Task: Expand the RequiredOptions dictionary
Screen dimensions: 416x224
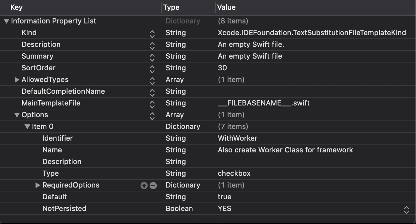Action: (38, 185)
